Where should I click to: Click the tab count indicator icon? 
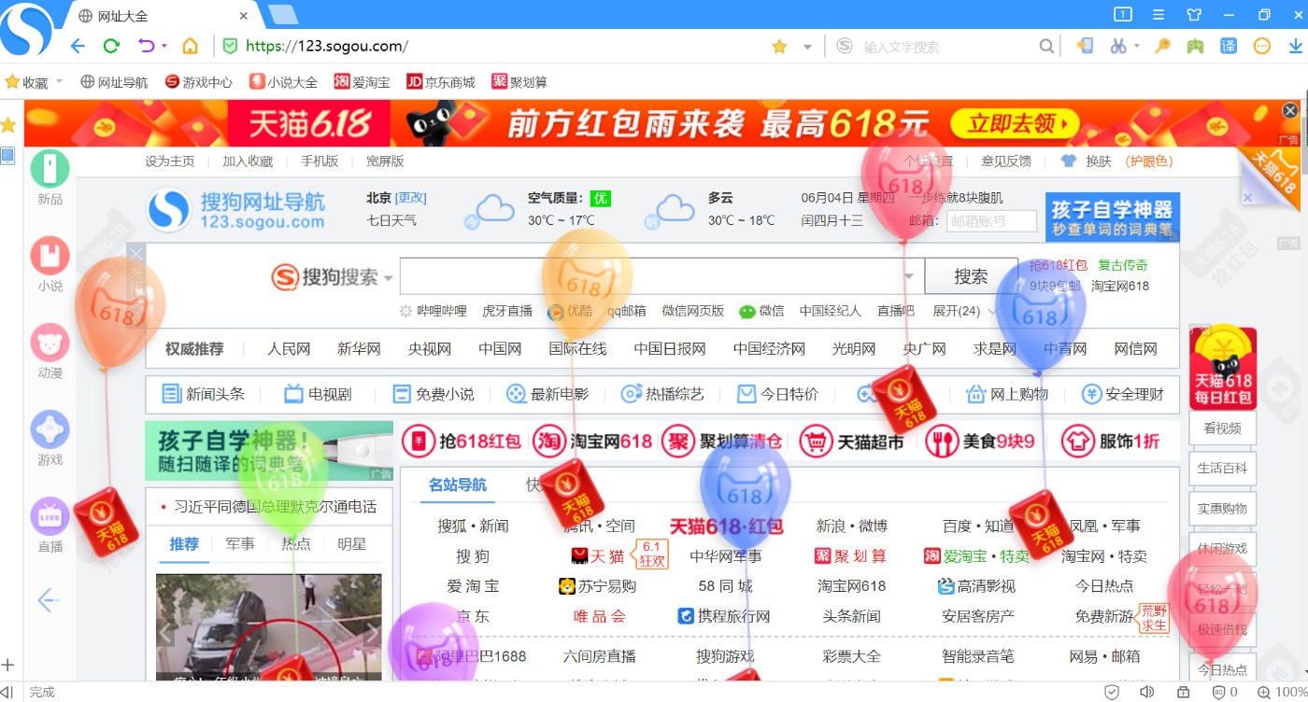click(1123, 14)
